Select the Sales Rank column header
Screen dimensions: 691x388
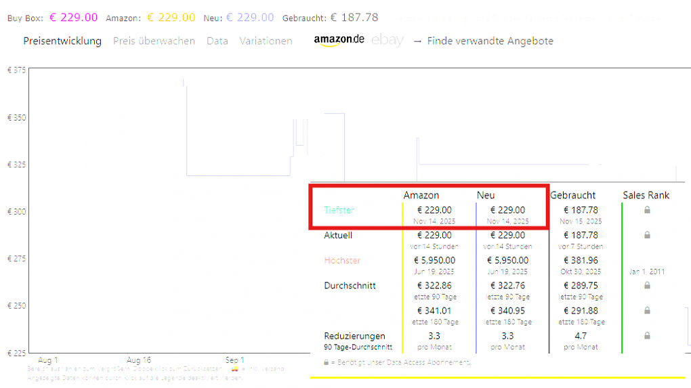pyautogui.click(x=646, y=195)
